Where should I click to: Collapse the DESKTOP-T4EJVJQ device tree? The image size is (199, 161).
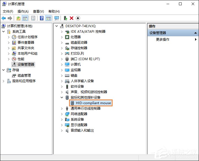57,26
